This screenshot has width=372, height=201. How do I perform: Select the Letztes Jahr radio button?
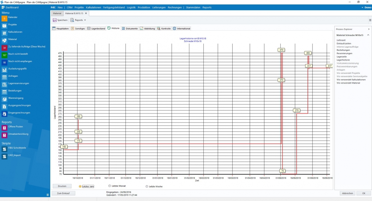80,187
